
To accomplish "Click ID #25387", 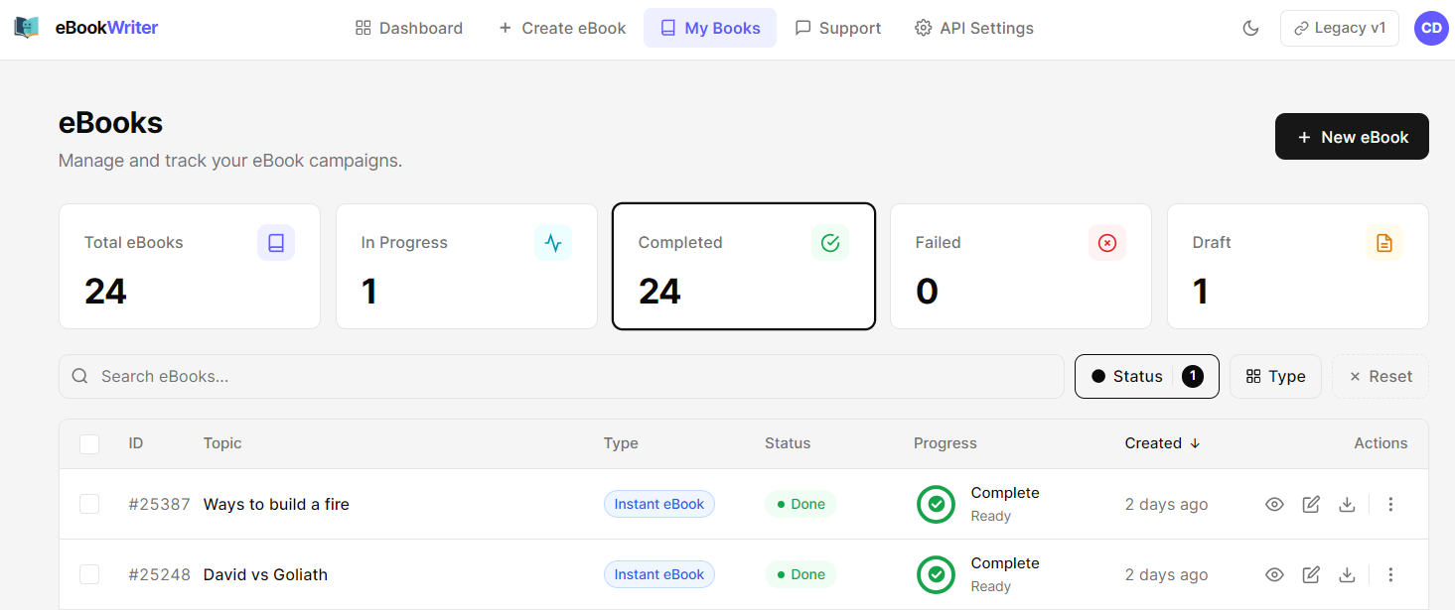I will 159,504.
